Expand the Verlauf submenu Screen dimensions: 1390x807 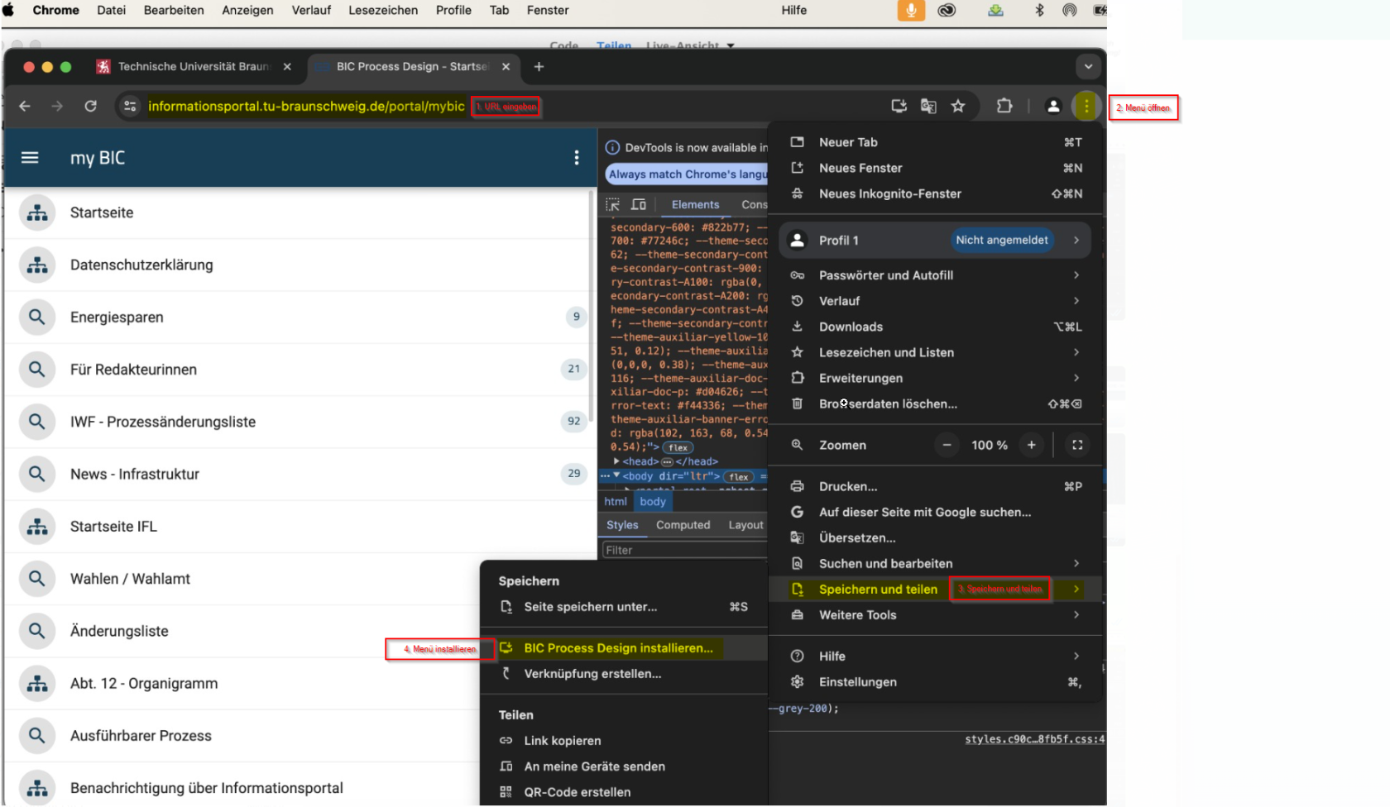pyautogui.click(x=1076, y=300)
